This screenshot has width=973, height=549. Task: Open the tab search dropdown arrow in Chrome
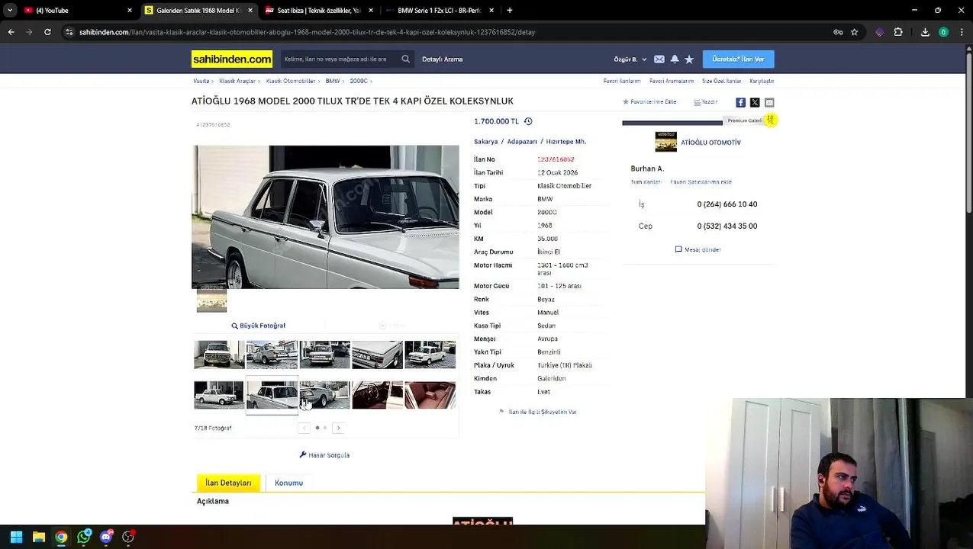[10, 10]
